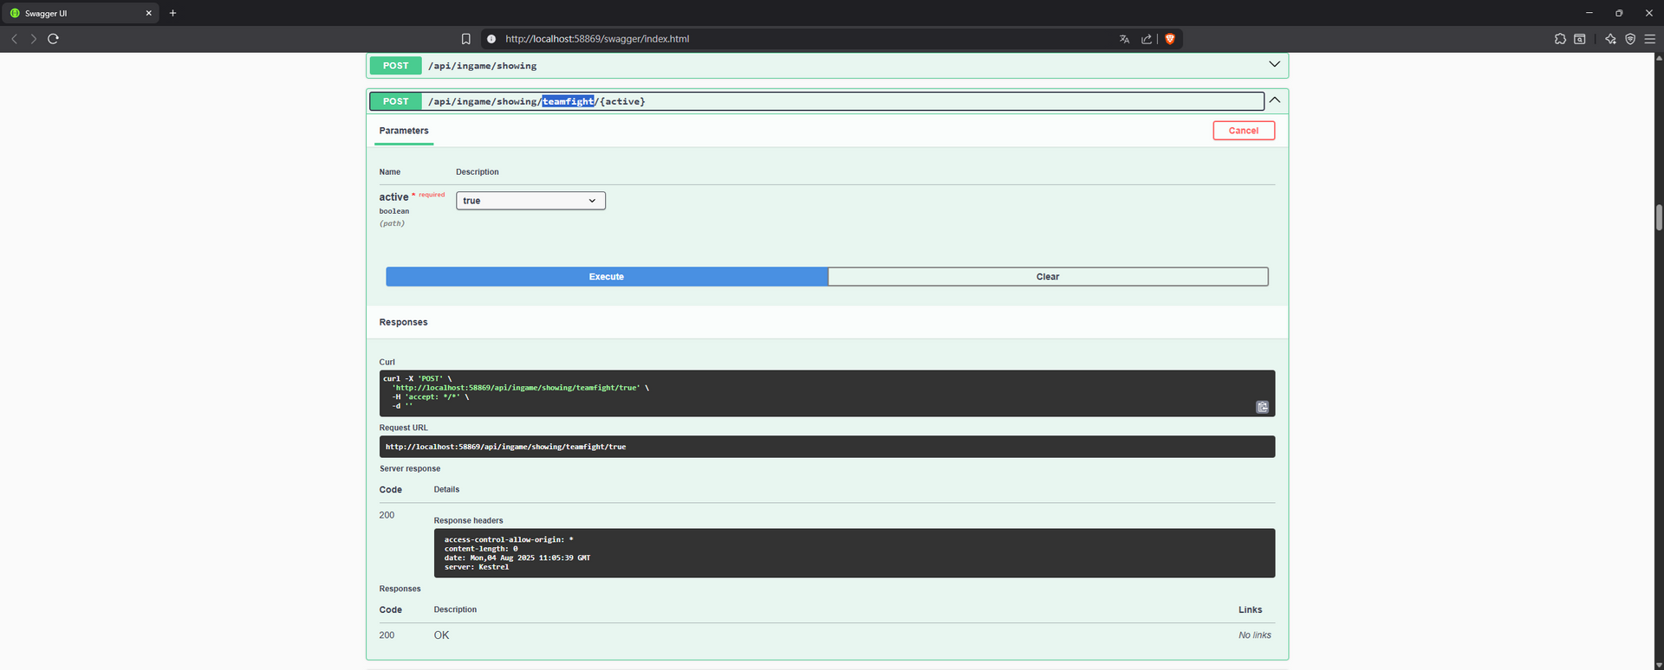
Task: Click the translate page icon
Action: pyautogui.click(x=1124, y=39)
